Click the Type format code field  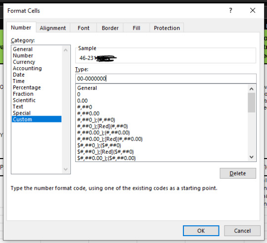click(x=166, y=79)
